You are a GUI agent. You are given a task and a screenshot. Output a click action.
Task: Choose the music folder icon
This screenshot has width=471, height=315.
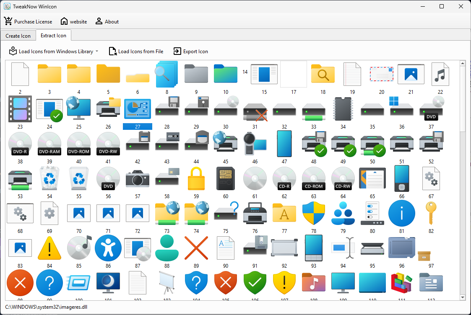(314, 282)
